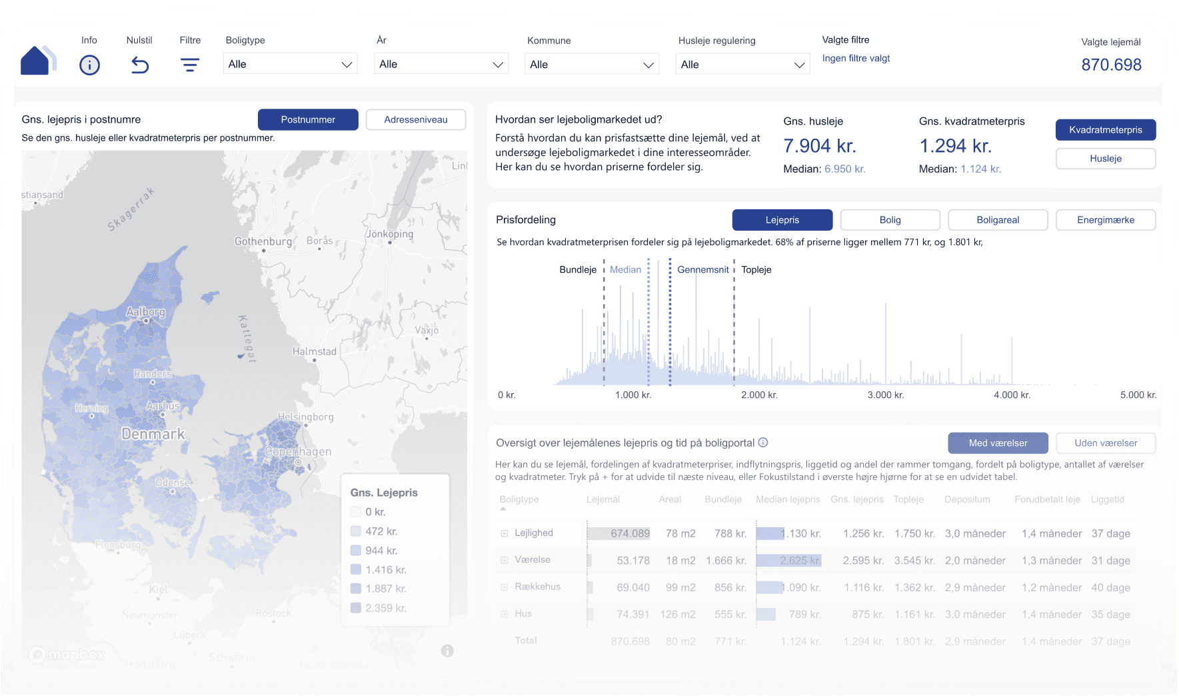The image size is (1179, 696).
Task: Click the 870.698 selected rentals value
Action: coord(1111,65)
